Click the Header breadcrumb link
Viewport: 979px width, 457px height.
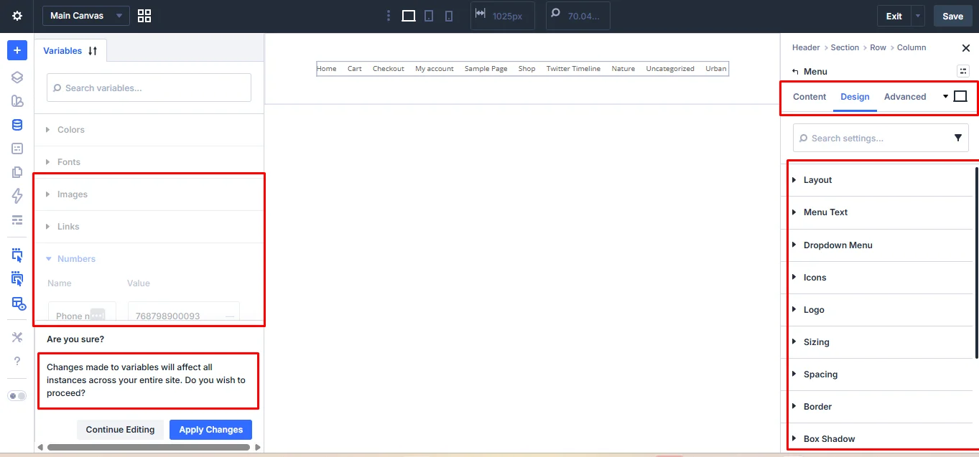coord(806,47)
